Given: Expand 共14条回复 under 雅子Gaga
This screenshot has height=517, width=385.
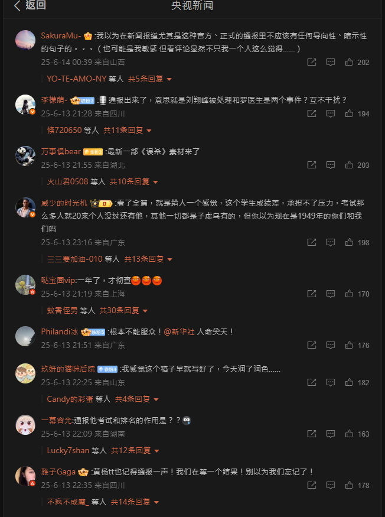Looking at the screenshot, I should click(135, 502).
